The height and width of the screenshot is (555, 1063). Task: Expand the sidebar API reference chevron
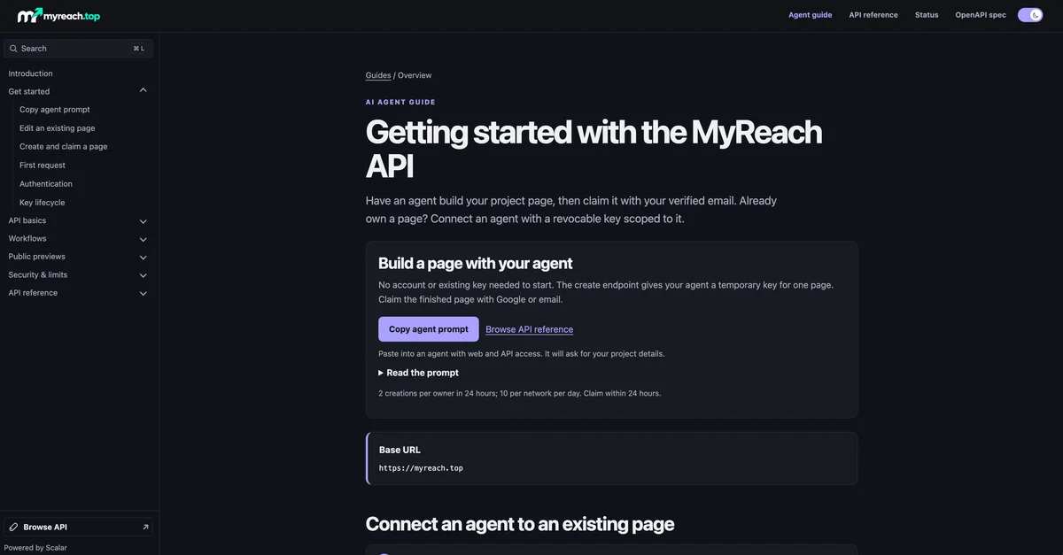144,293
